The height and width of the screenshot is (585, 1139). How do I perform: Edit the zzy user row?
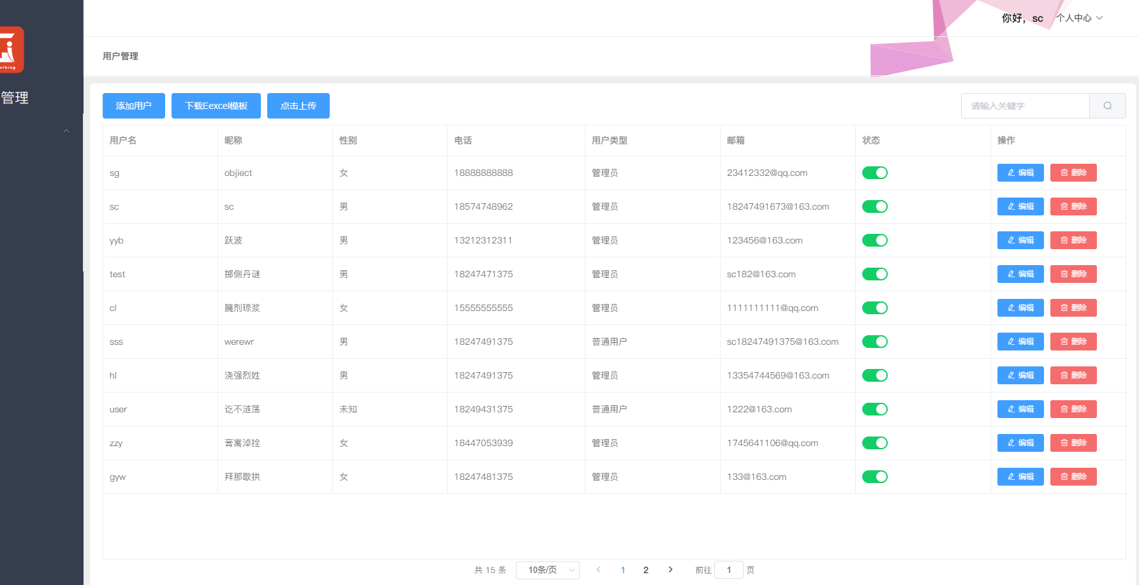pos(1020,443)
